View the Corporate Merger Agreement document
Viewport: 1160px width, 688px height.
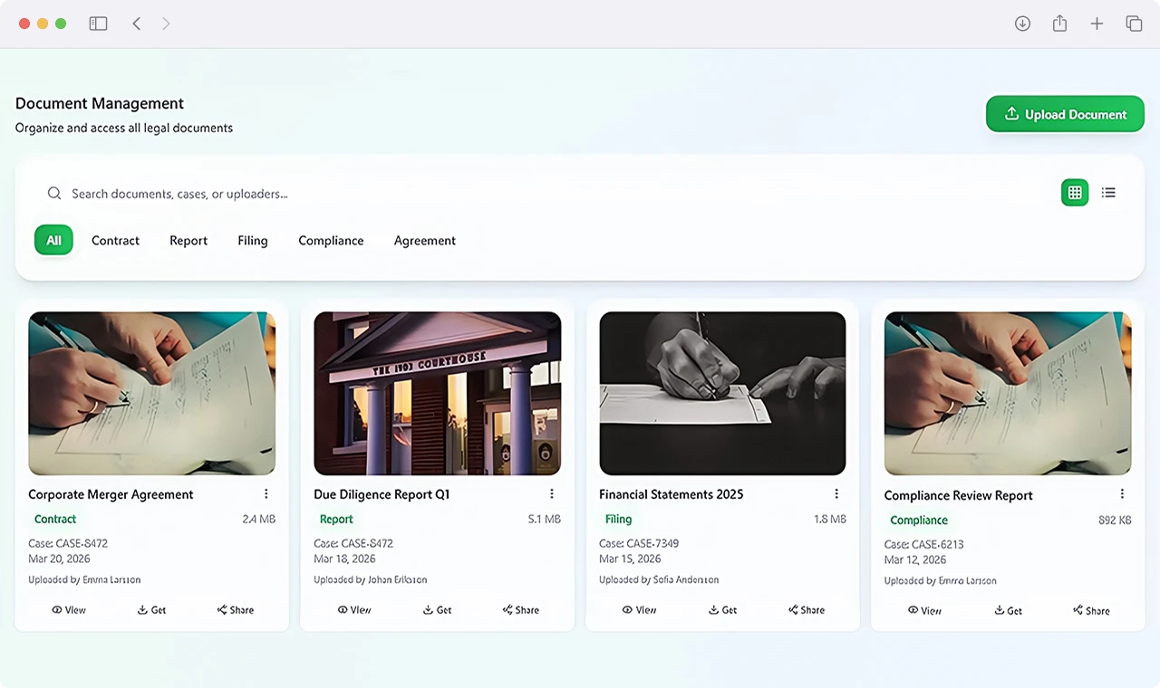pyautogui.click(x=69, y=610)
